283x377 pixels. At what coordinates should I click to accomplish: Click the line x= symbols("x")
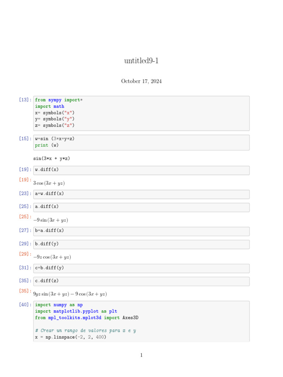click(x=55, y=113)
